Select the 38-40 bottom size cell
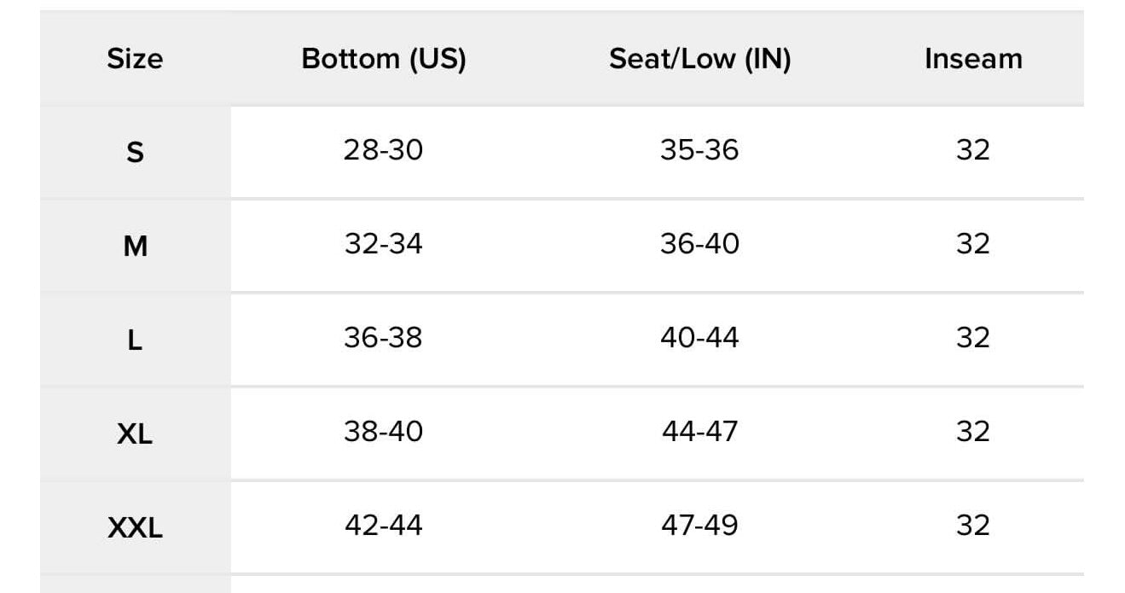1125x593 pixels. [384, 432]
